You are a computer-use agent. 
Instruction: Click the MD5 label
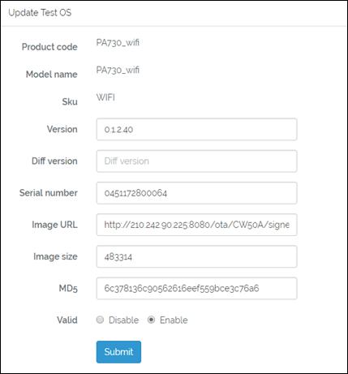[68, 288]
